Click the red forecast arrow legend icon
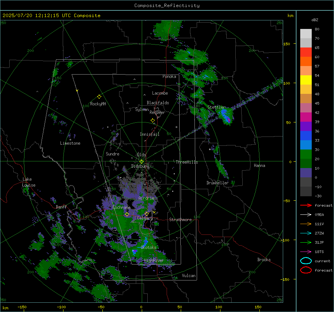 coord(306,205)
